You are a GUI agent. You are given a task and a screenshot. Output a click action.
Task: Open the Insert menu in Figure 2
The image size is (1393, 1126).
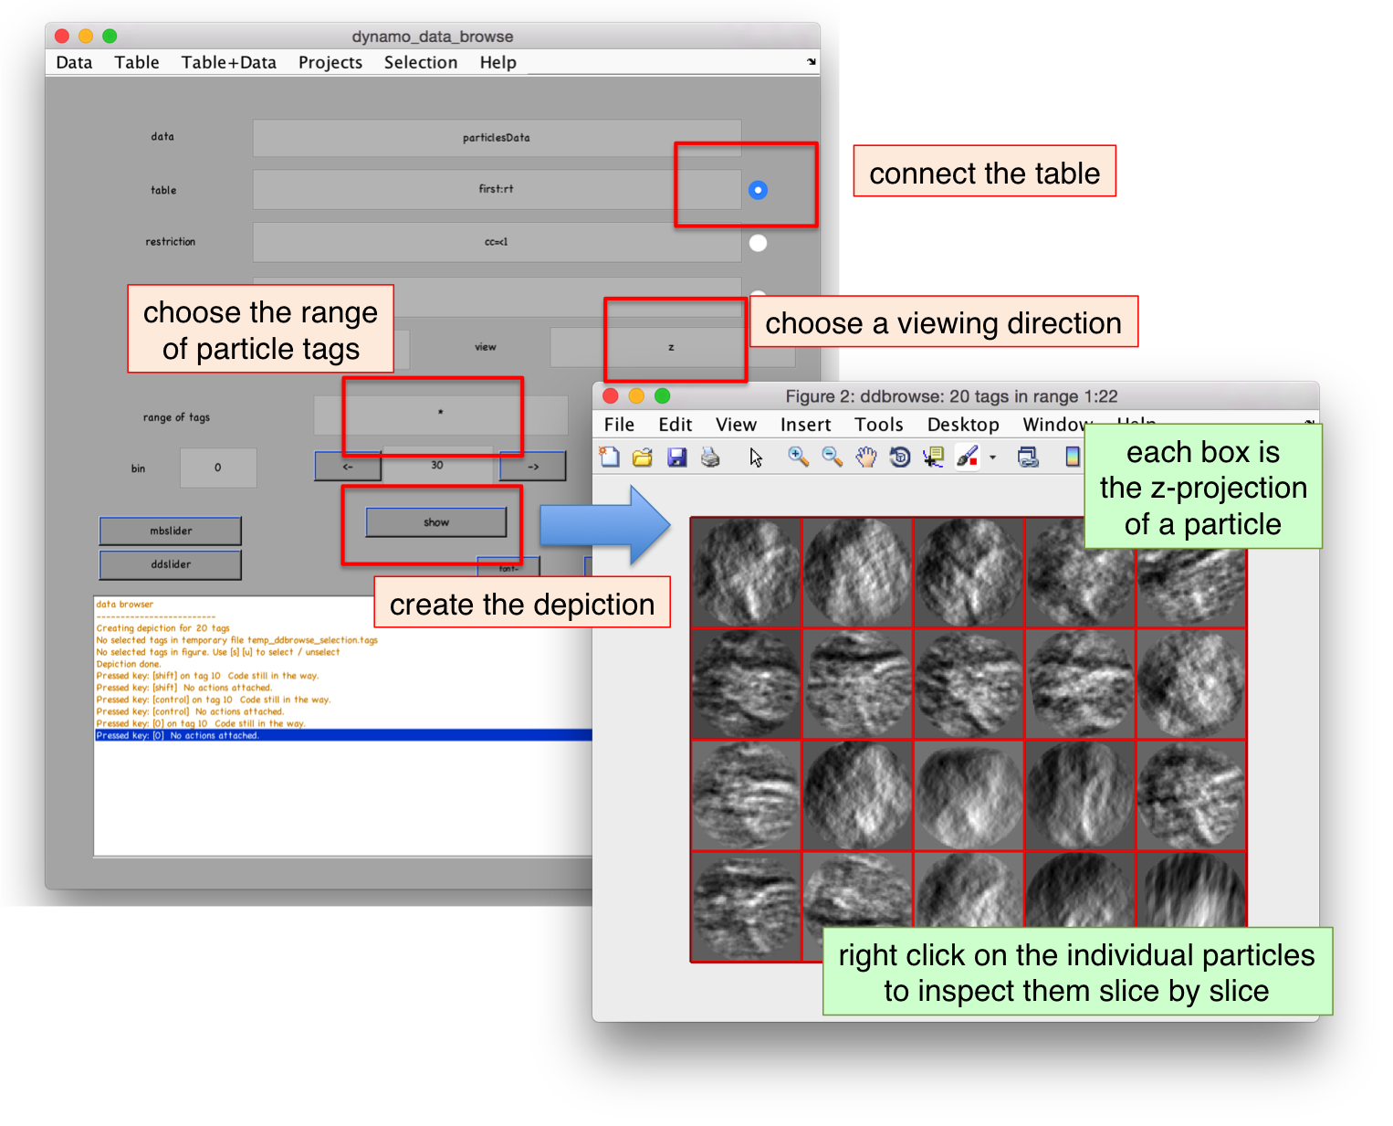tap(805, 425)
